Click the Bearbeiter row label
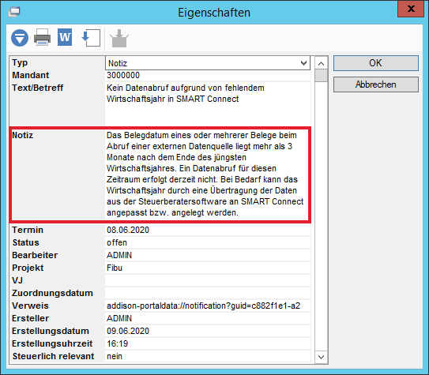The image size is (429, 375). click(x=35, y=255)
